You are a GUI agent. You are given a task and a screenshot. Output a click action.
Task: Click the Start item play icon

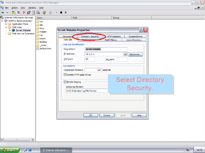pyautogui.click(x=57, y=12)
